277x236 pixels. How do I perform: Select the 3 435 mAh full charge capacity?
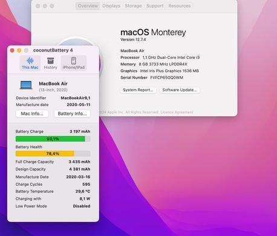click(79, 162)
